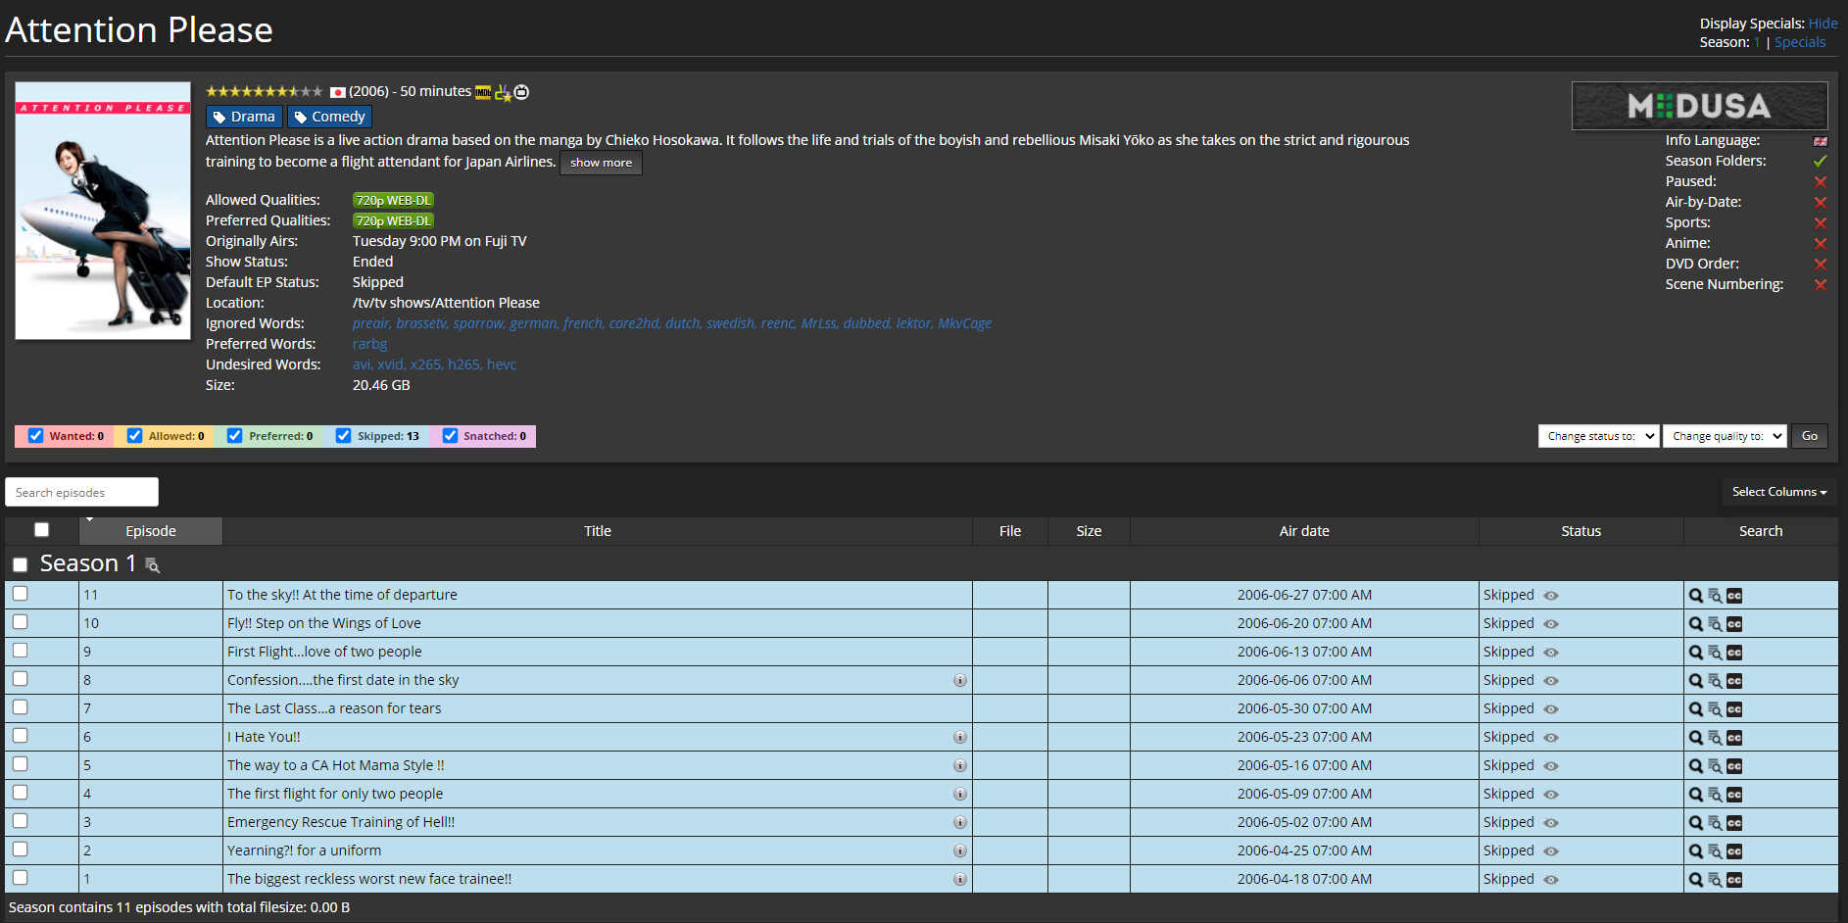
Task: Click inside the Search episodes field
Action: point(81,491)
